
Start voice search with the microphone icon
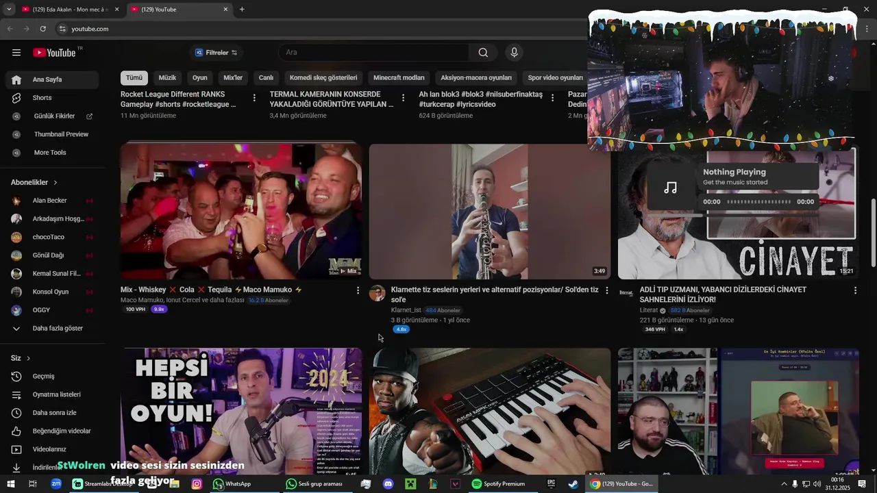pyautogui.click(x=514, y=53)
